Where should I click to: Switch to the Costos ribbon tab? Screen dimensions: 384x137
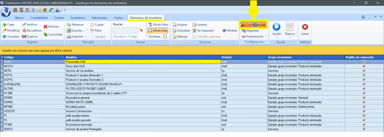(x=118, y=18)
